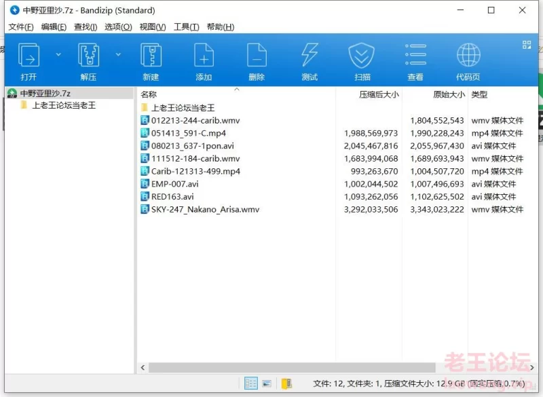Click the archive icon beside 中野亚里沙.7z in tree
This screenshot has width=543, height=397.
coord(12,93)
